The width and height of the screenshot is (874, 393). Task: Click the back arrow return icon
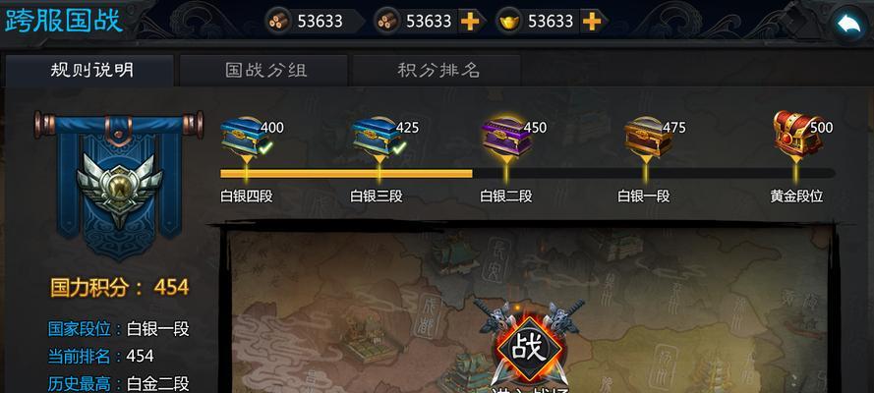point(848,24)
